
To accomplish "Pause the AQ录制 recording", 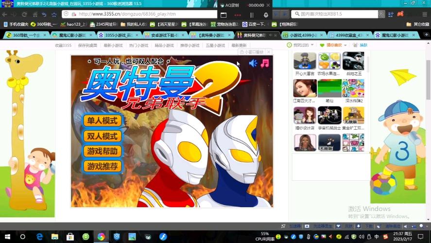I will (x=252, y=15).
